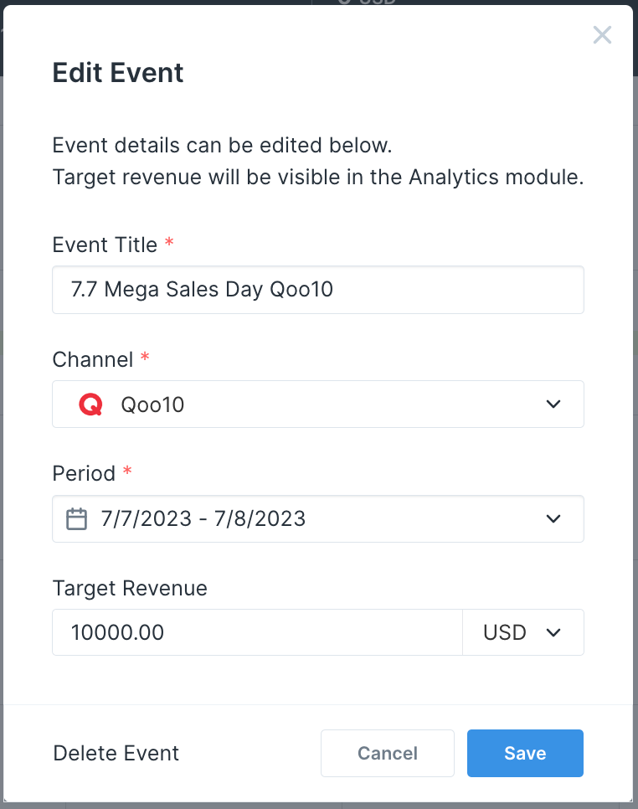This screenshot has width=638, height=809.
Task: Open the 7/7/2023 - 7/8/2023 date range
Action: [203, 519]
